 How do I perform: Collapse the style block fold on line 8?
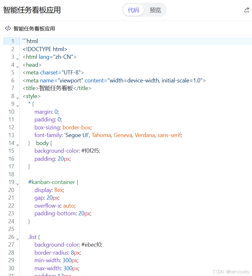[x=18, y=98]
